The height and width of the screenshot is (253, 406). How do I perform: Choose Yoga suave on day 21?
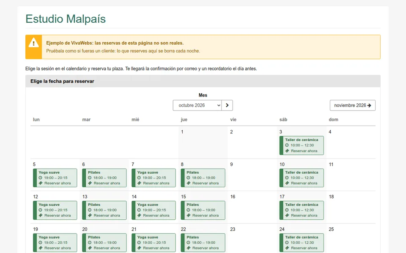point(154,243)
